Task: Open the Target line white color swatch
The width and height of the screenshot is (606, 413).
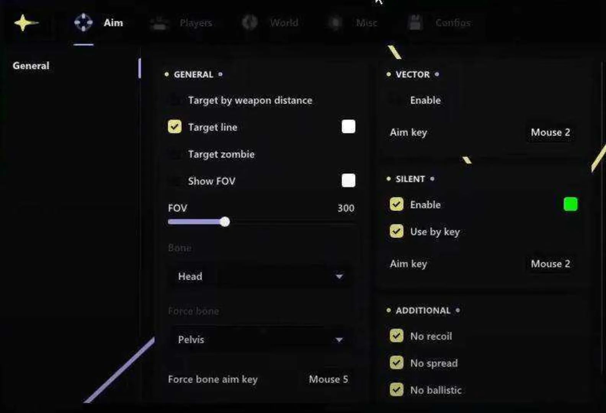Action: (x=348, y=127)
